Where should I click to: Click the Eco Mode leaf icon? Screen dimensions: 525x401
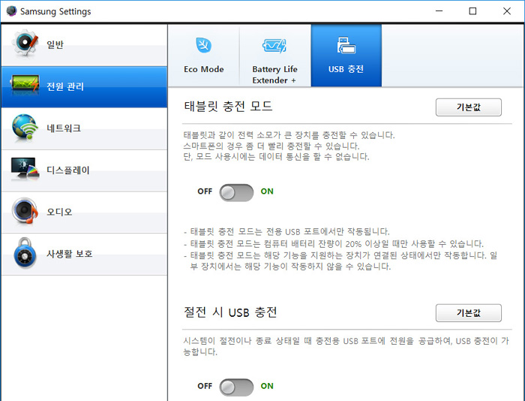[x=203, y=45]
